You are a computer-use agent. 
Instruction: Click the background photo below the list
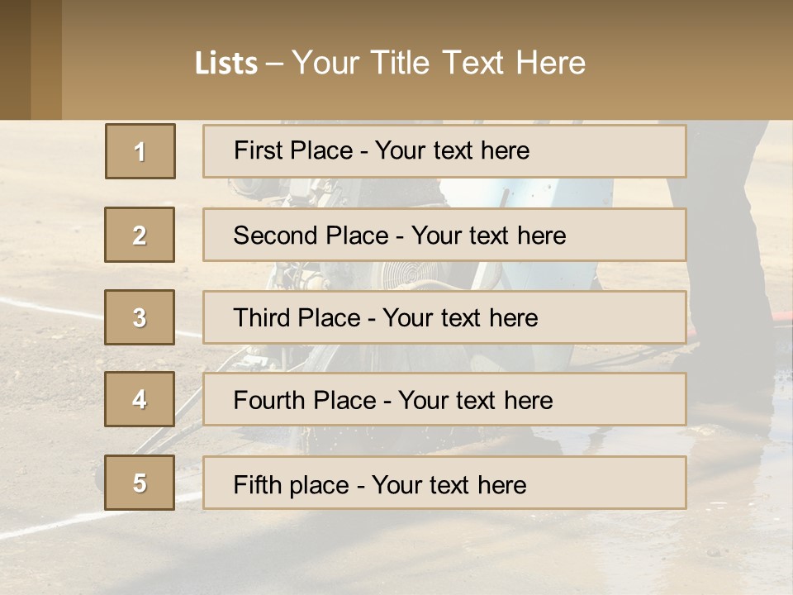point(396,554)
